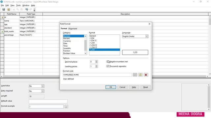Open the Entry required dropdown
The image size is (211, 118).
tap(43, 91)
